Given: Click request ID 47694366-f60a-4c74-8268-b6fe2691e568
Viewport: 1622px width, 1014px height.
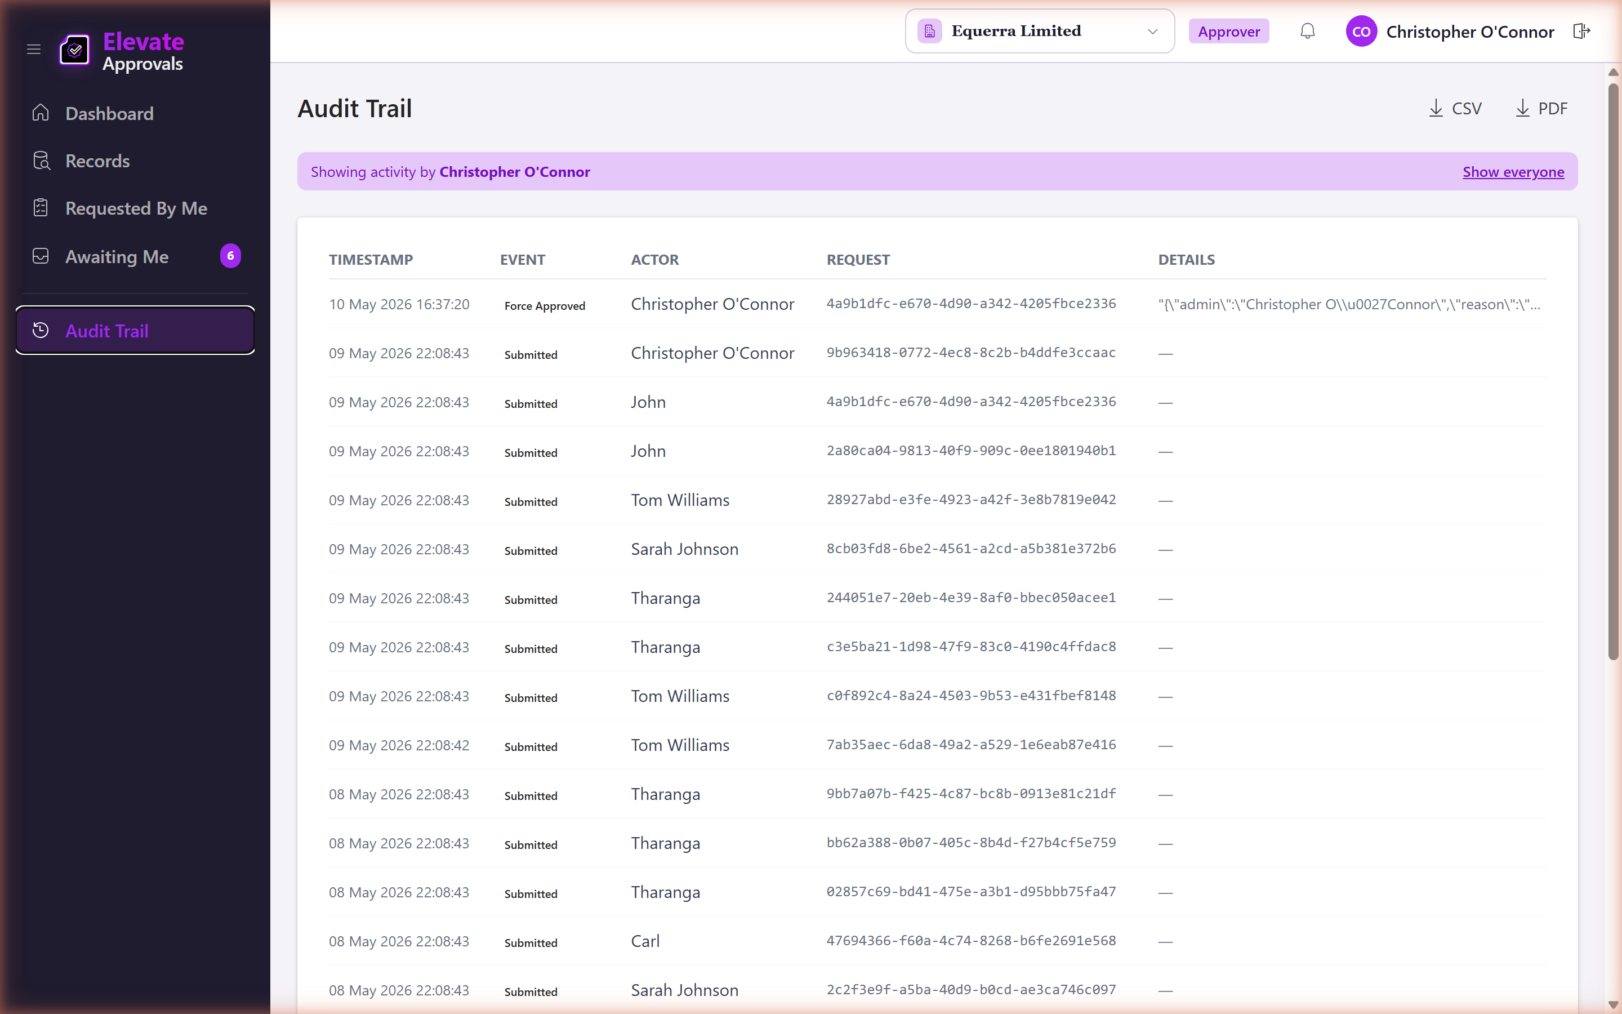Looking at the screenshot, I should pyautogui.click(x=971, y=940).
